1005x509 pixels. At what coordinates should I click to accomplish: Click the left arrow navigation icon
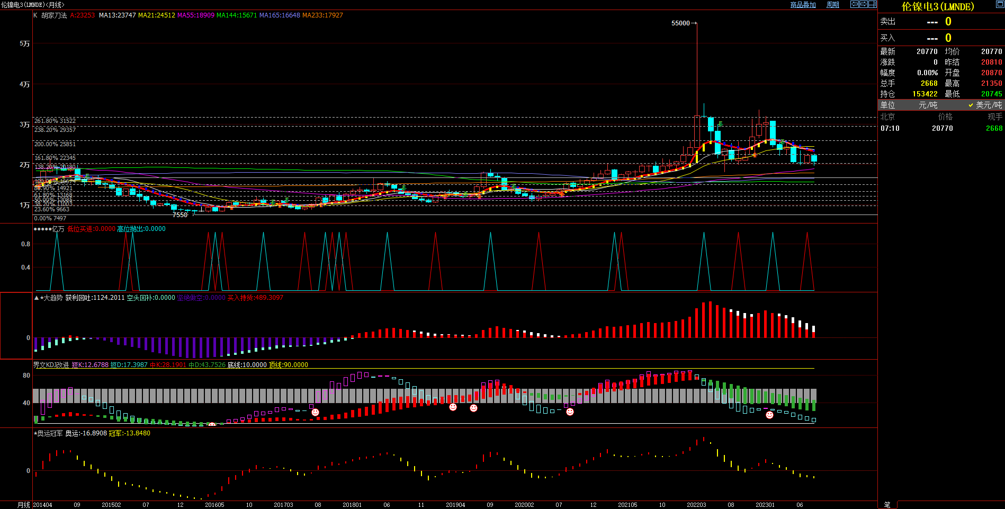click(x=855, y=4)
